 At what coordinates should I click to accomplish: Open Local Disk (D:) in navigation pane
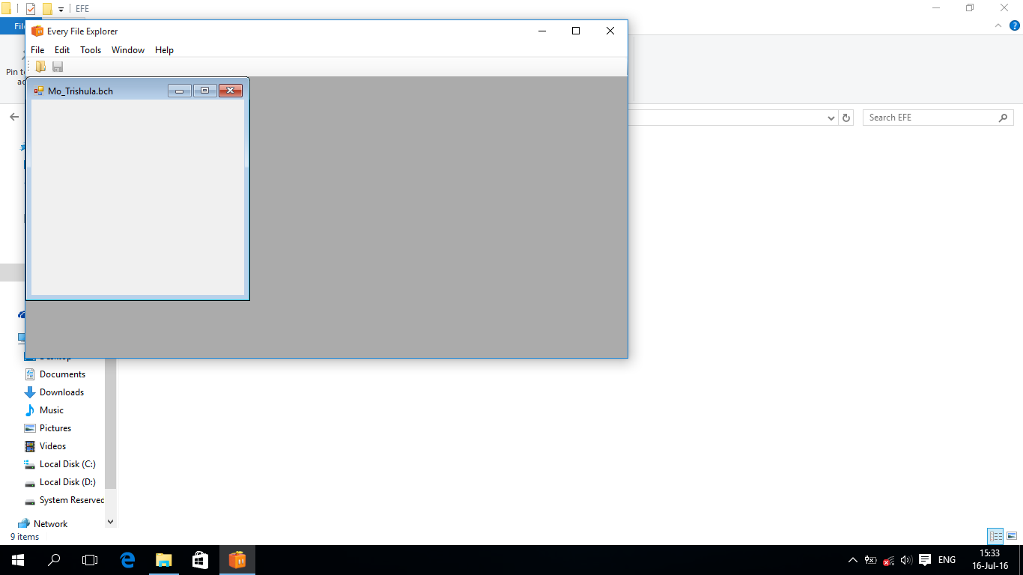(67, 482)
